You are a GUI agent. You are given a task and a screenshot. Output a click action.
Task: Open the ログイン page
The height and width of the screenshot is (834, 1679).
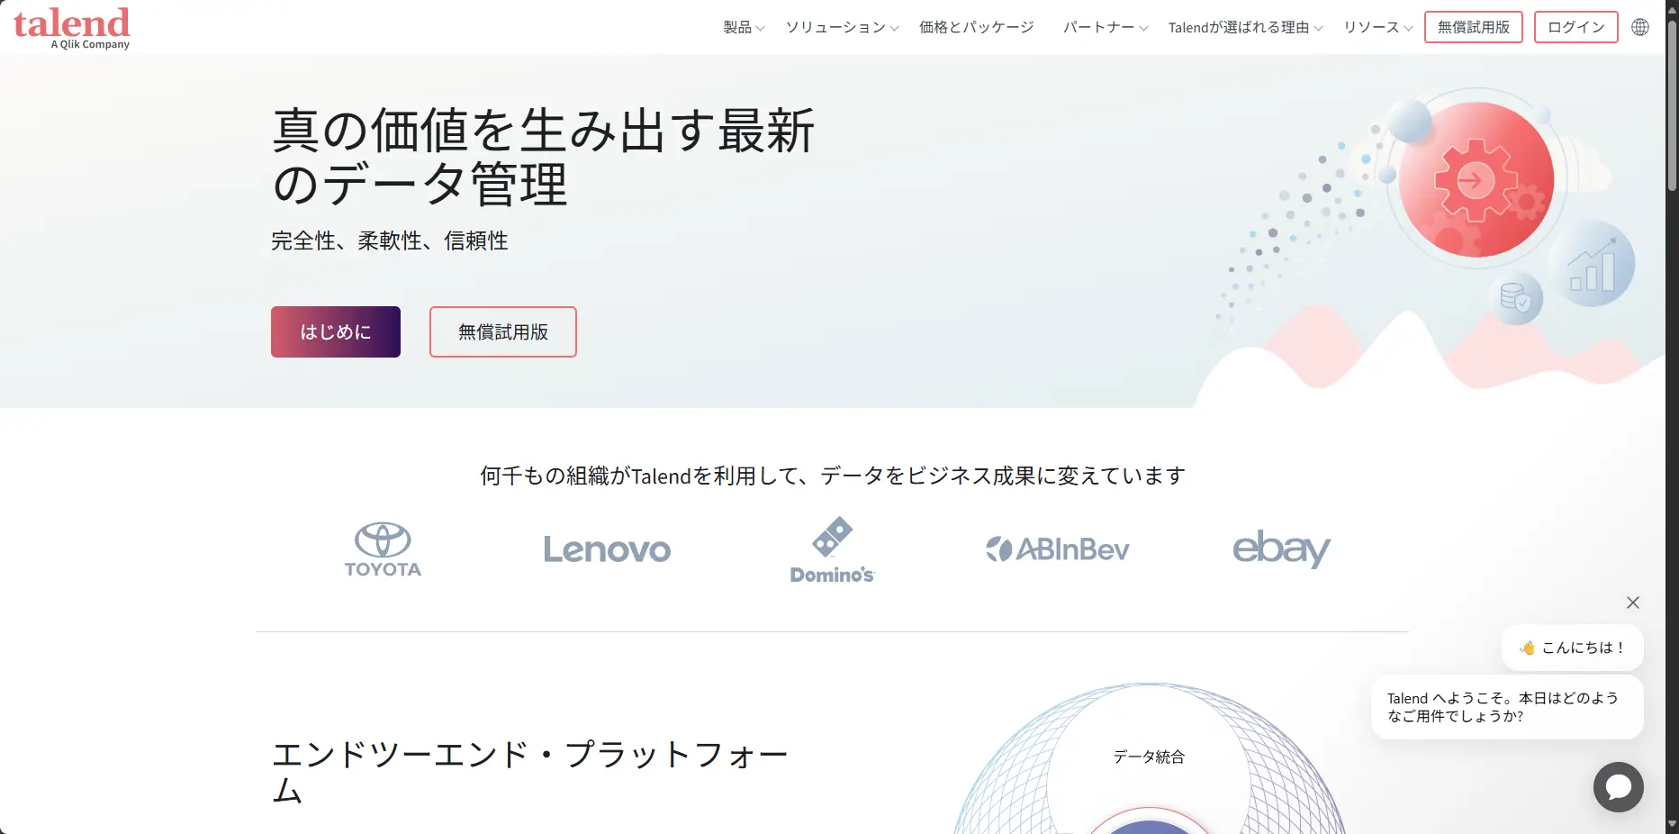pyautogui.click(x=1575, y=27)
